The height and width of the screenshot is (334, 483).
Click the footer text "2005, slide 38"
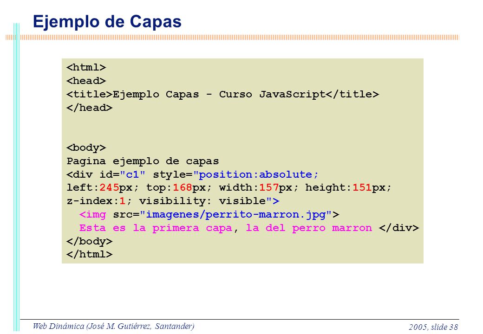[x=433, y=327]
